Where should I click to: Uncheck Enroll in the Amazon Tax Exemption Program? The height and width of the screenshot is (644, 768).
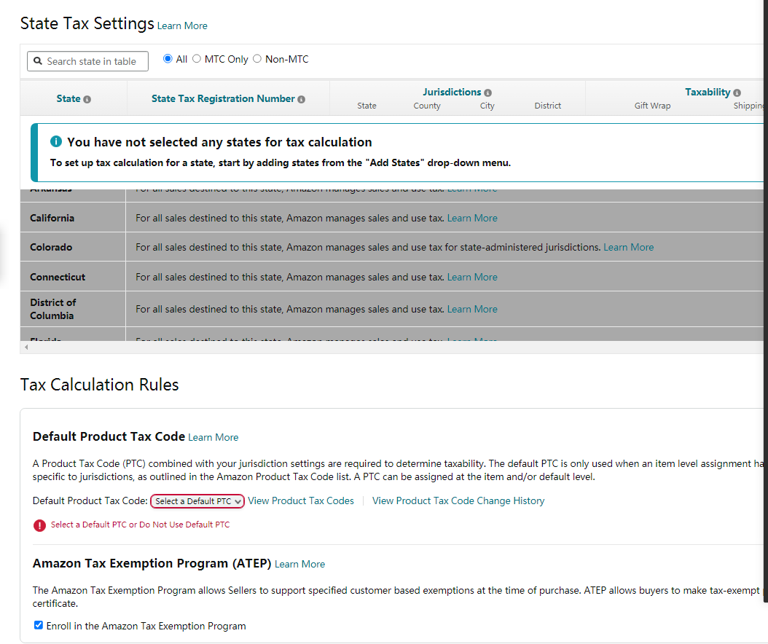click(39, 625)
